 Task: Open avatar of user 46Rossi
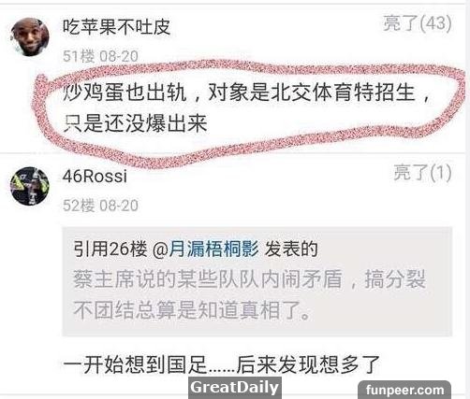coord(30,186)
